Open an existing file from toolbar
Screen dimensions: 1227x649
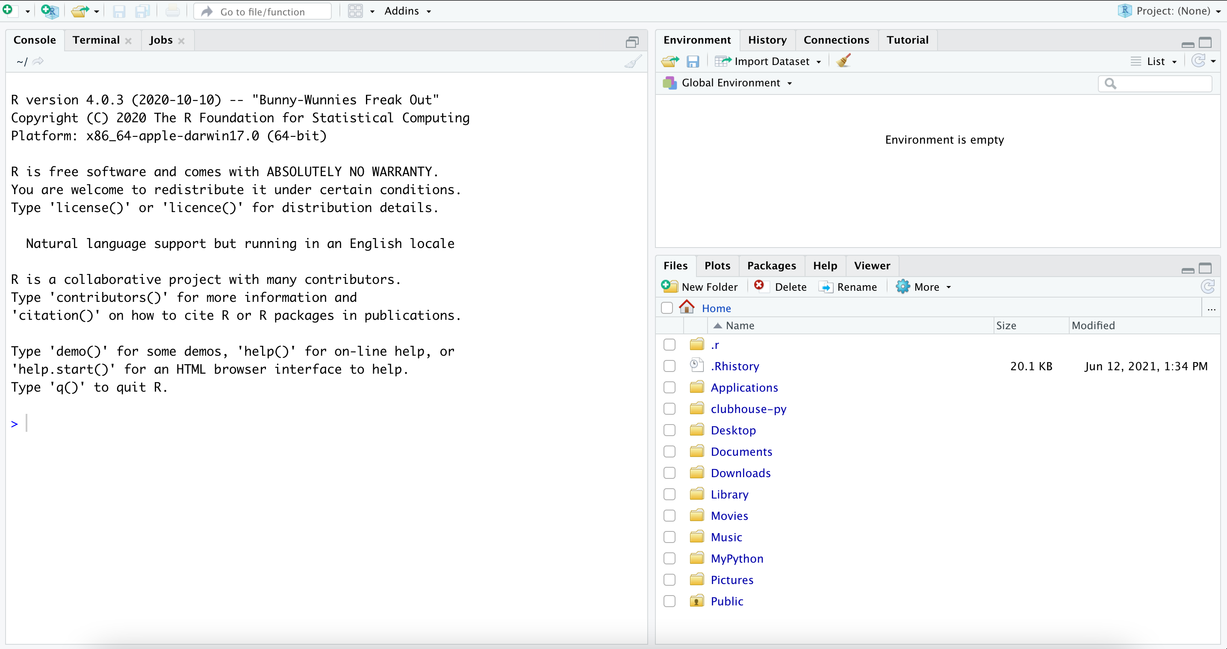[80, 11]
